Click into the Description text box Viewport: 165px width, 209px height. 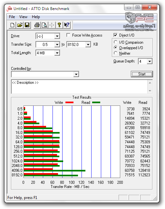(79, 87)
